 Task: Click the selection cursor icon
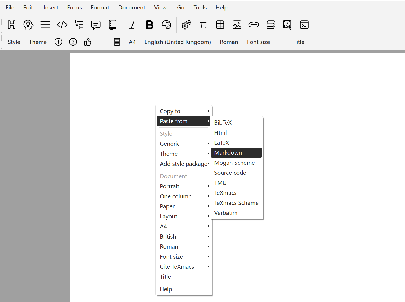(287, 25)
